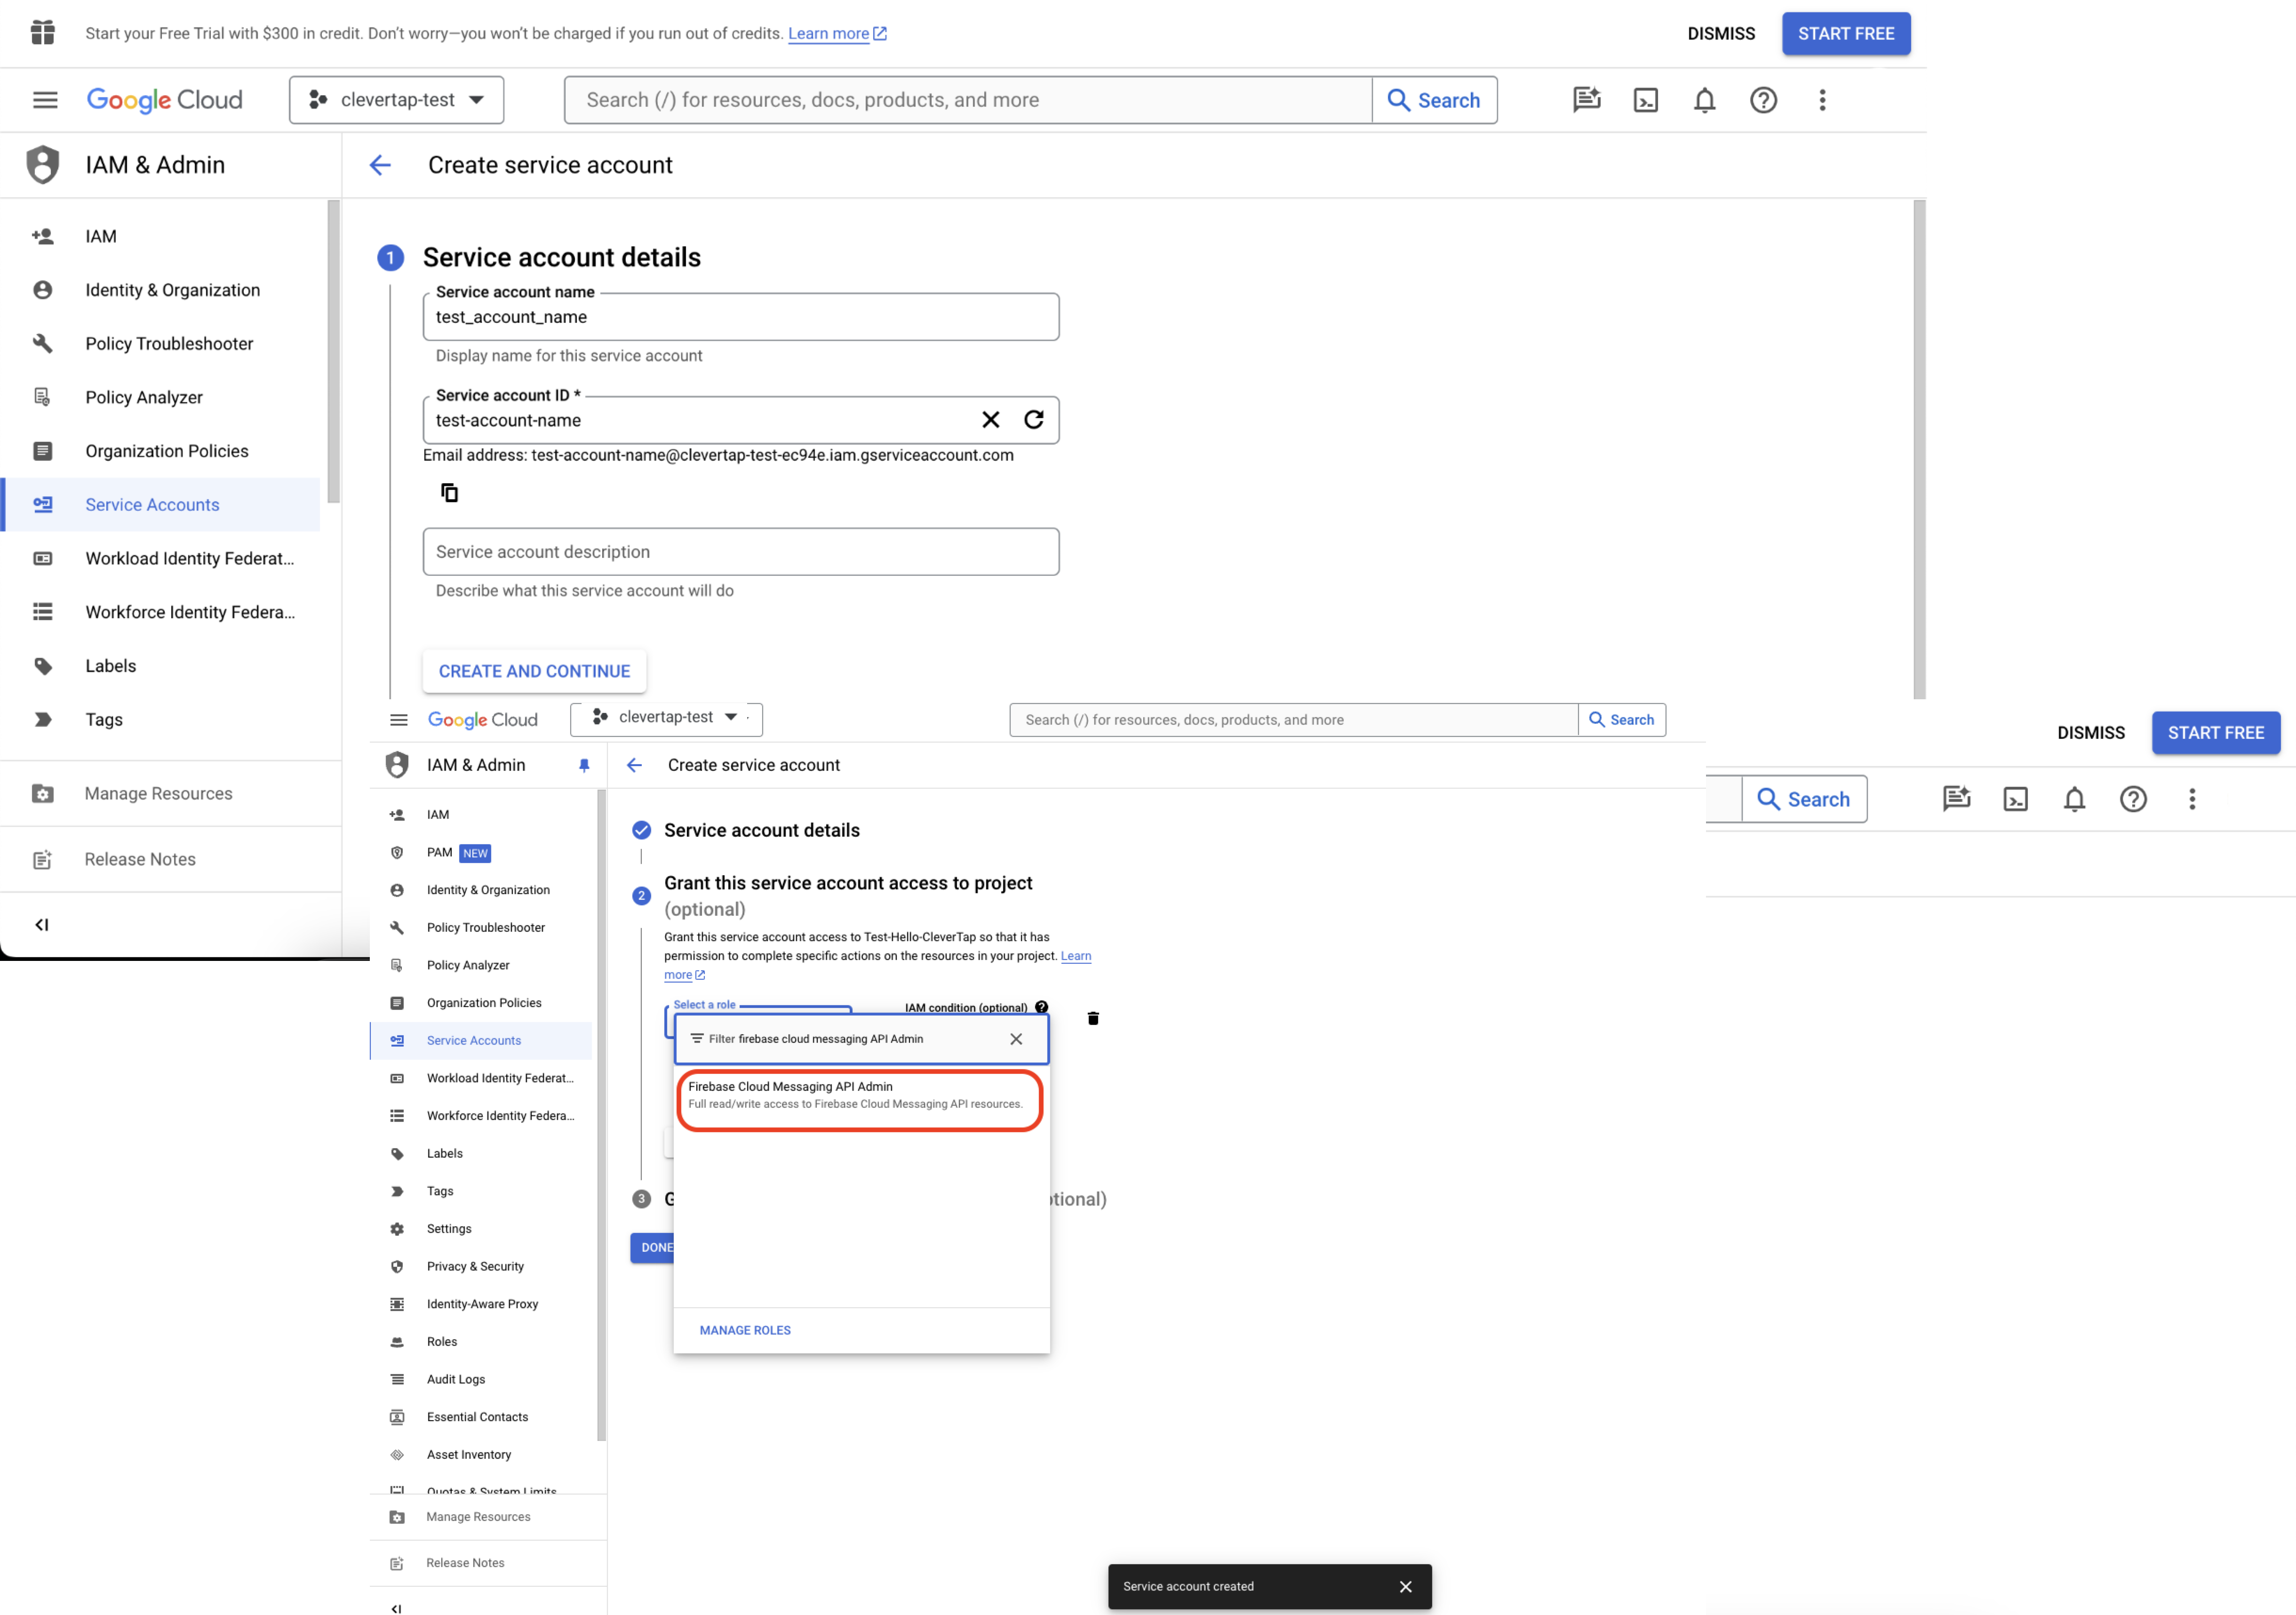This screenshot has height=1615, width=2296.
Task: Click the IAM condition help question icon
Action: (1042, 1007)
